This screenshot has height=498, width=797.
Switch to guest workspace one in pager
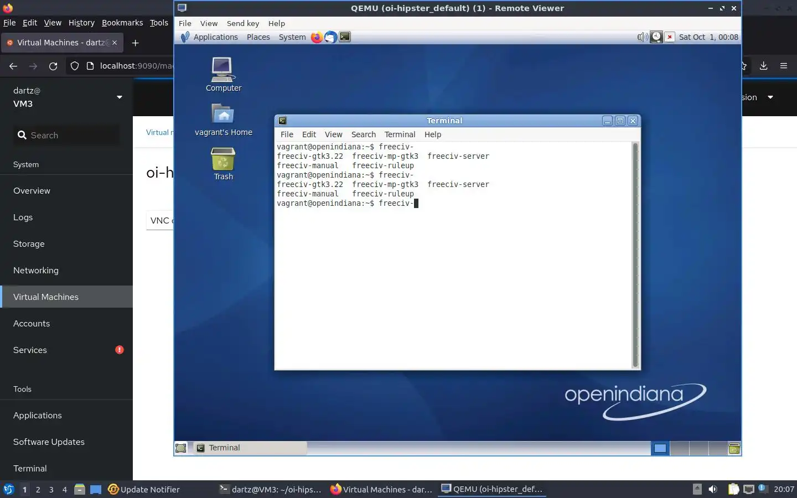coord(660,448)
